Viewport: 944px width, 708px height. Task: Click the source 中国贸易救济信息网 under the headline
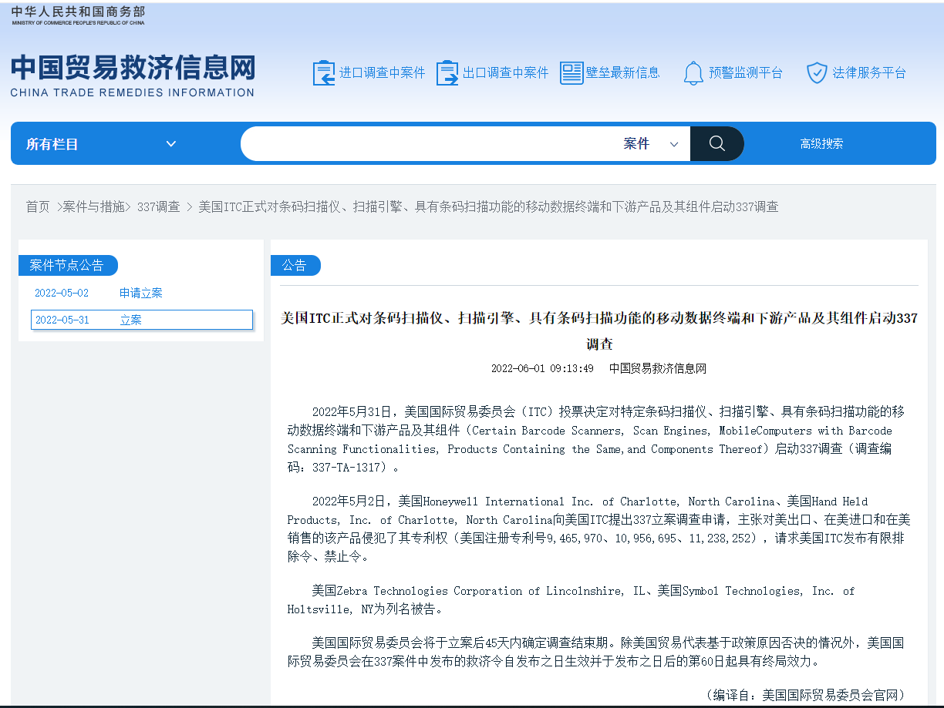point(658,368)
